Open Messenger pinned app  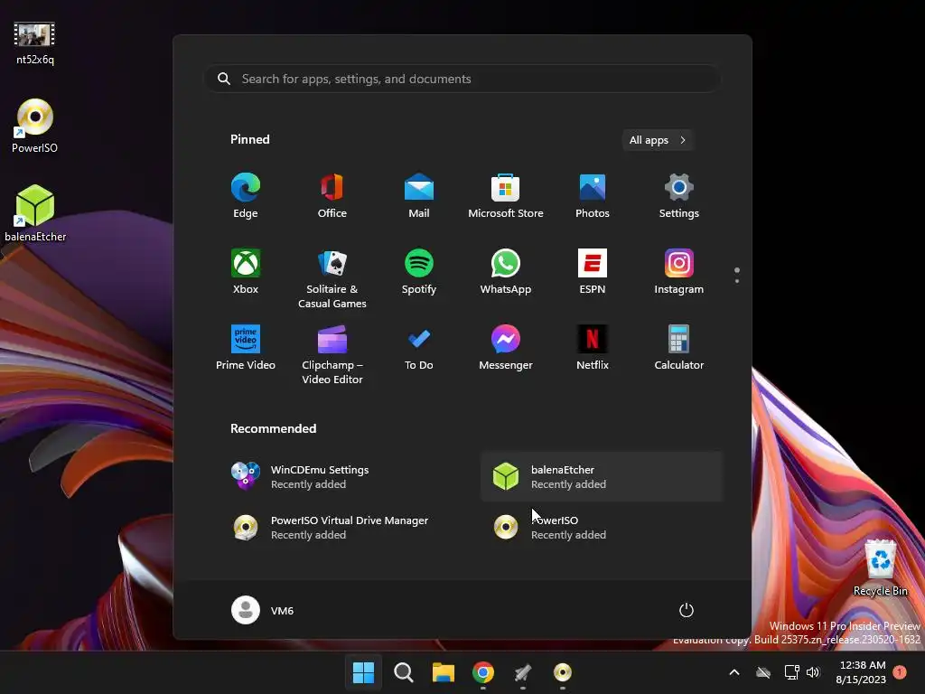point(506,348)
